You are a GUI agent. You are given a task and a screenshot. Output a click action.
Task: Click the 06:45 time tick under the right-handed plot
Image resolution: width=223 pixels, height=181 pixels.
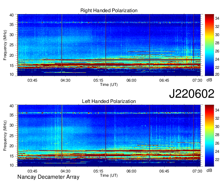point(164,80)
